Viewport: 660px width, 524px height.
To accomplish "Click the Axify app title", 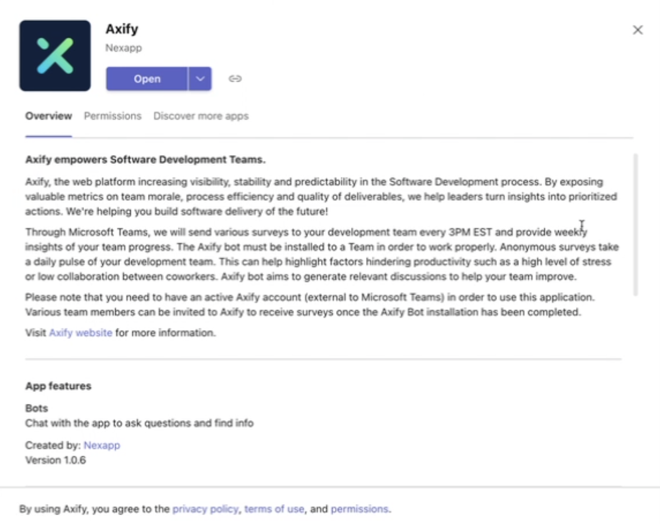I will coord(122,29).
